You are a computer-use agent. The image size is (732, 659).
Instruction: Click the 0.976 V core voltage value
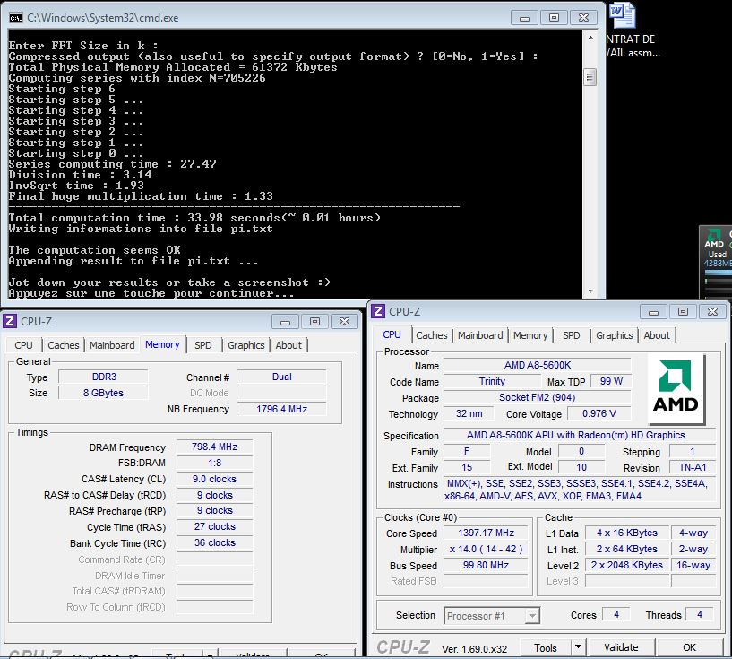(x=599, y=414)
